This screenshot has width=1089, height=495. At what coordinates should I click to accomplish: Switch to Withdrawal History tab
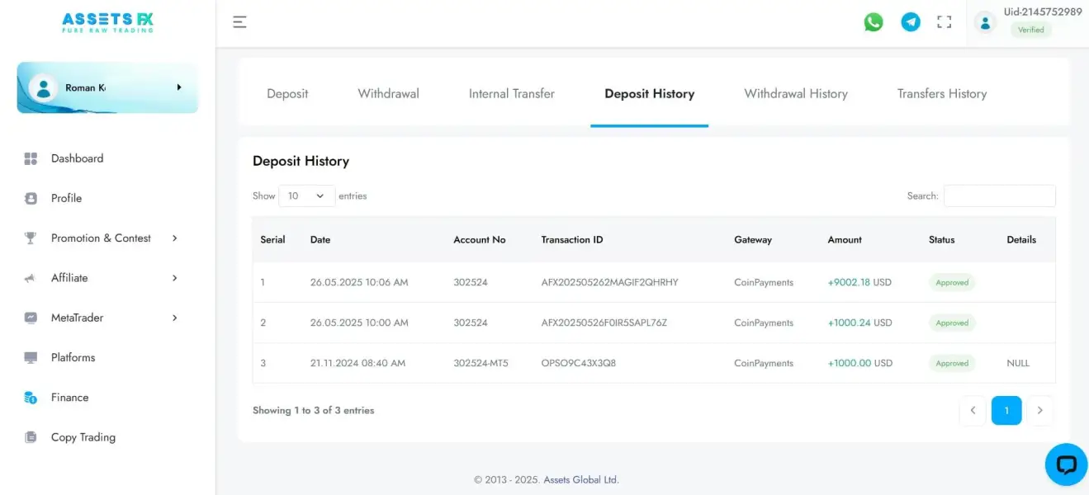[795, 94]
